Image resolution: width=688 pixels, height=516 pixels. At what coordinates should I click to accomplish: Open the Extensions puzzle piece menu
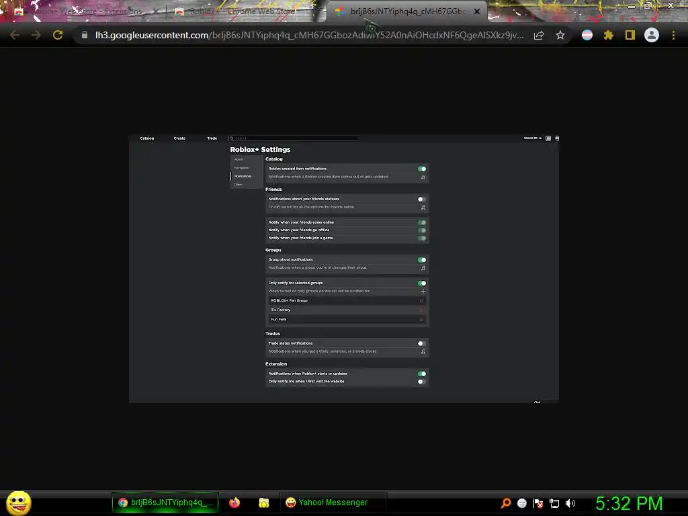[x=608, y=35]
